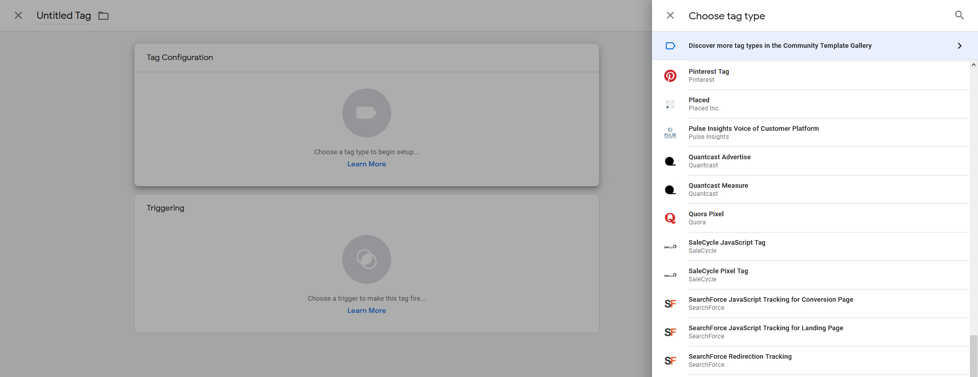The width and height of the screenshot is (978, 377).
Task: Click the tag list scrollbar up arrow
Action: point(973,65)
